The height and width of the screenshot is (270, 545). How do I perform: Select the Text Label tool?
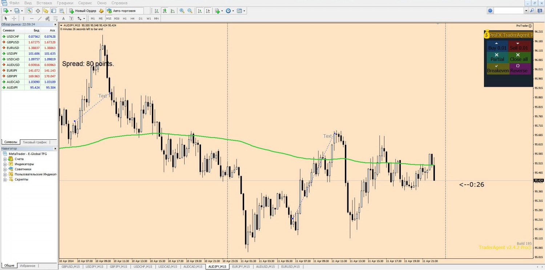71,19
